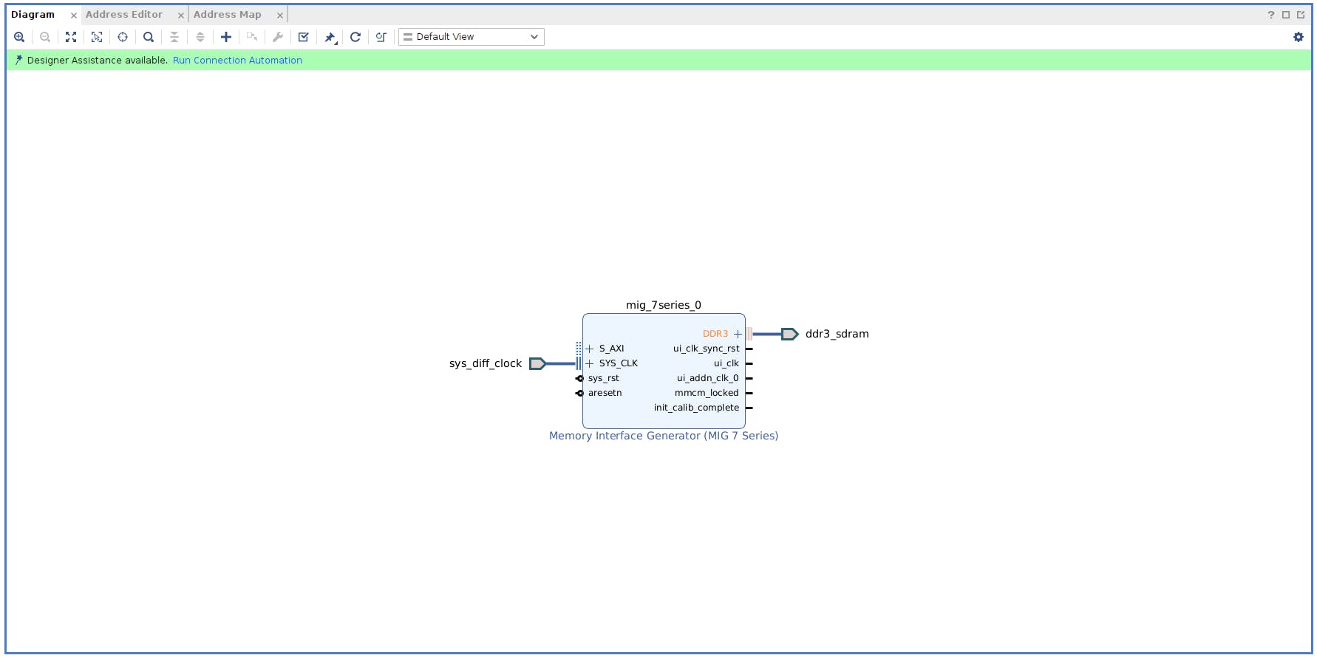The width and height of the screenshot is (1317, 658).
Task: Click the help question mark icon
Action: pos(1271,15)
